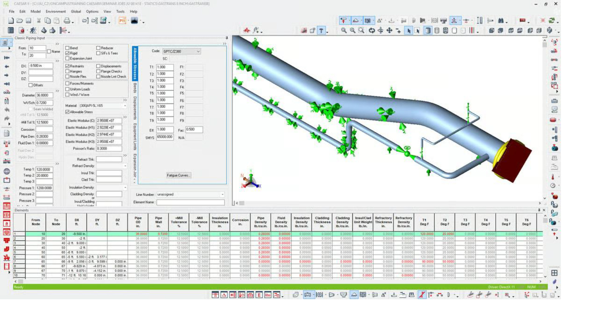
Task: Open the Refract Density dropdown
Action: 125,166
